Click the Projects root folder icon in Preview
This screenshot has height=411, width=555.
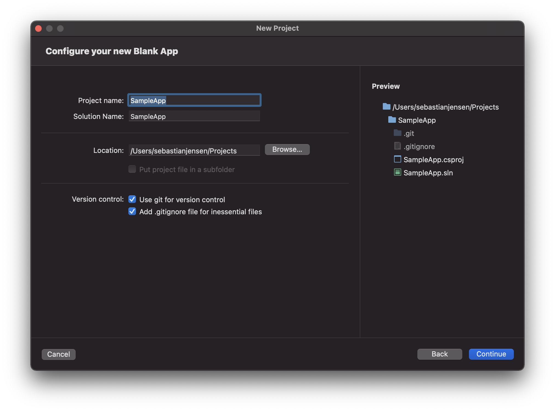386,107
